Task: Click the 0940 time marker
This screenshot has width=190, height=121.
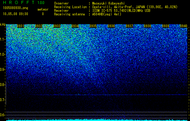Action: [x=184, y=26]
